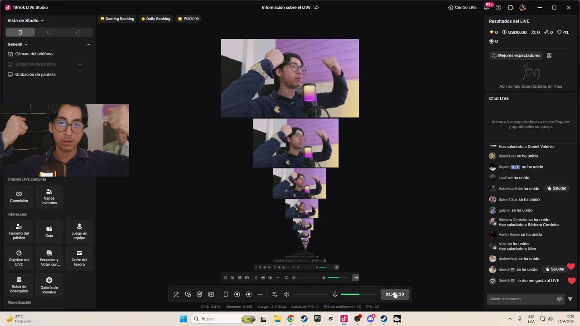This screenshot has height=326, width=580.
Task: Click the heart icon on the liked-LIVE message
Action: (493, 281)
